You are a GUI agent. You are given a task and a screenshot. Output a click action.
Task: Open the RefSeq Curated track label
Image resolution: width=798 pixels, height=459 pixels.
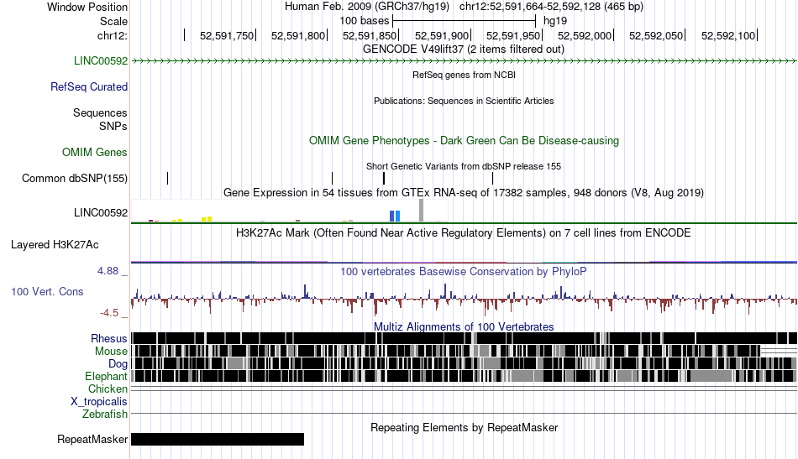(89, 87)
